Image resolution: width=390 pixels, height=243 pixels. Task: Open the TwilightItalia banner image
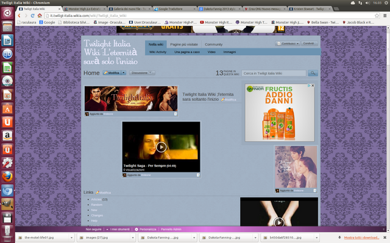coord(131,98)
